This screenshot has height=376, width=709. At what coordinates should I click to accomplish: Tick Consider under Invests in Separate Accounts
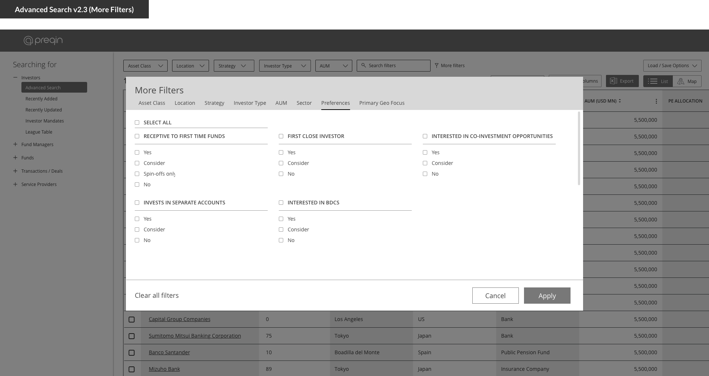137,230
